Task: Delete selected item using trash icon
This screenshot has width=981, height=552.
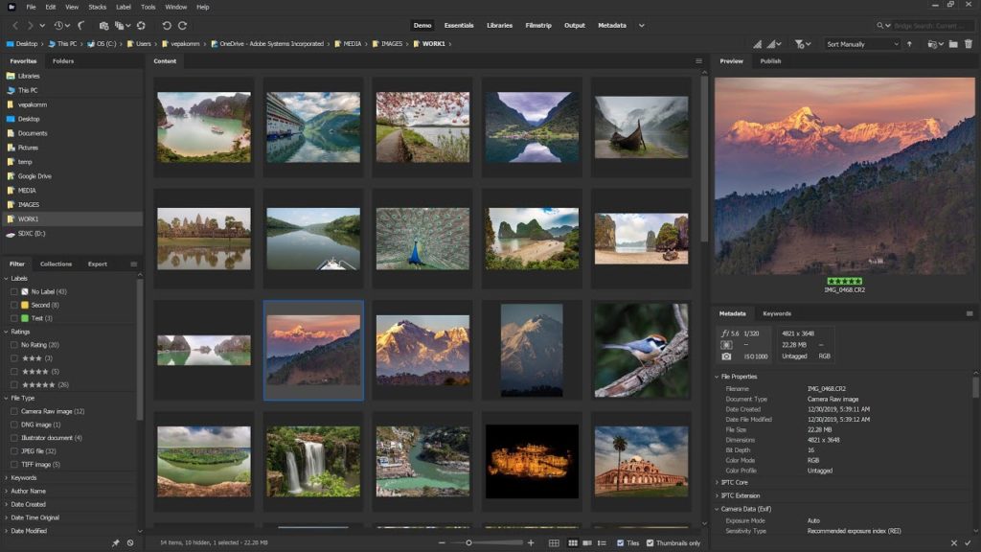Action: pyautogui.click(x=970, y=44)
